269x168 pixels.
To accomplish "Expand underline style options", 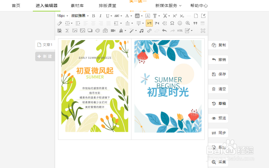I will click(x=111, y=16).
